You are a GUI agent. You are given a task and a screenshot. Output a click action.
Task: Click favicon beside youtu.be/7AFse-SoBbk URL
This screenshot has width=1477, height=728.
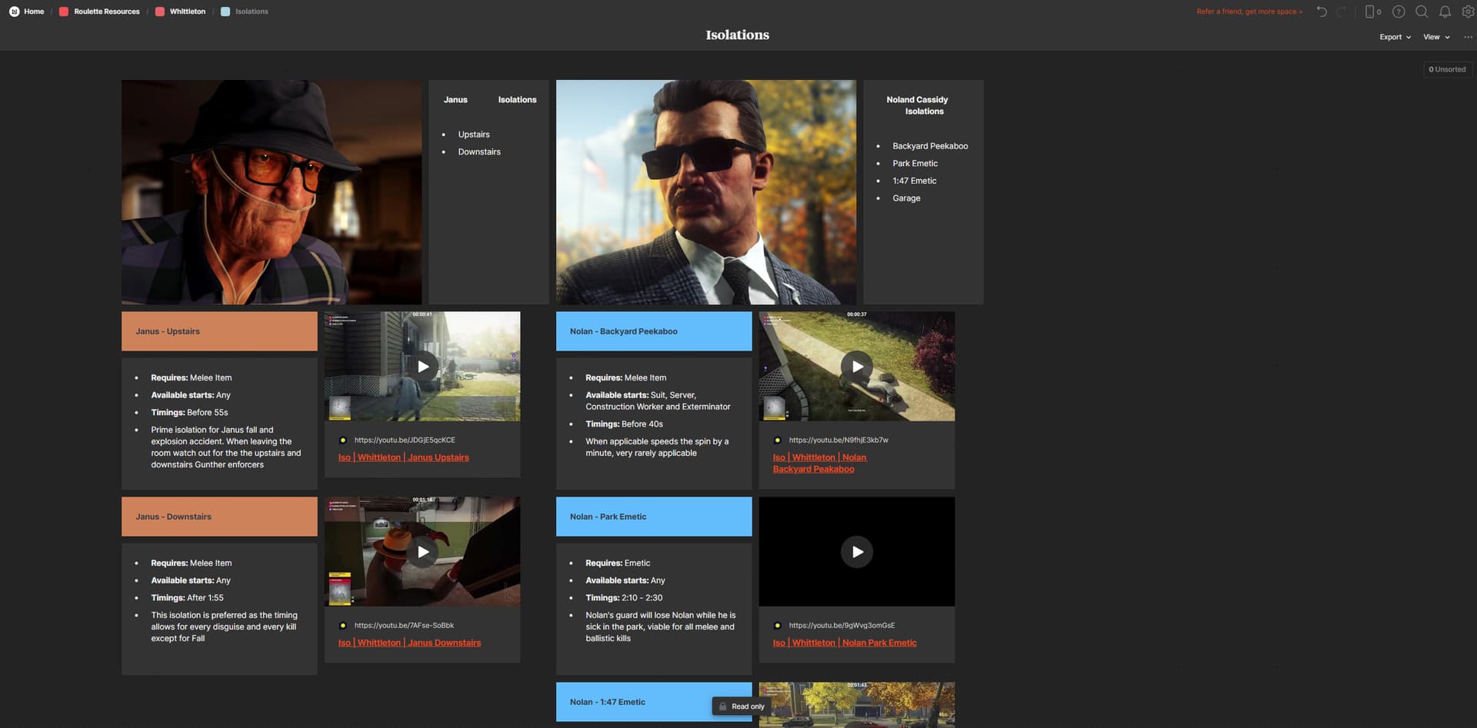click(343, 626)
